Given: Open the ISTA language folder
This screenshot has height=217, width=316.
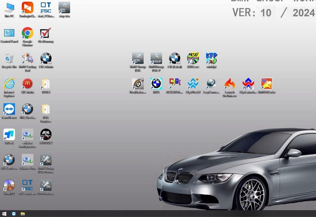Looking at the screenshot, I should pos(46,113).
